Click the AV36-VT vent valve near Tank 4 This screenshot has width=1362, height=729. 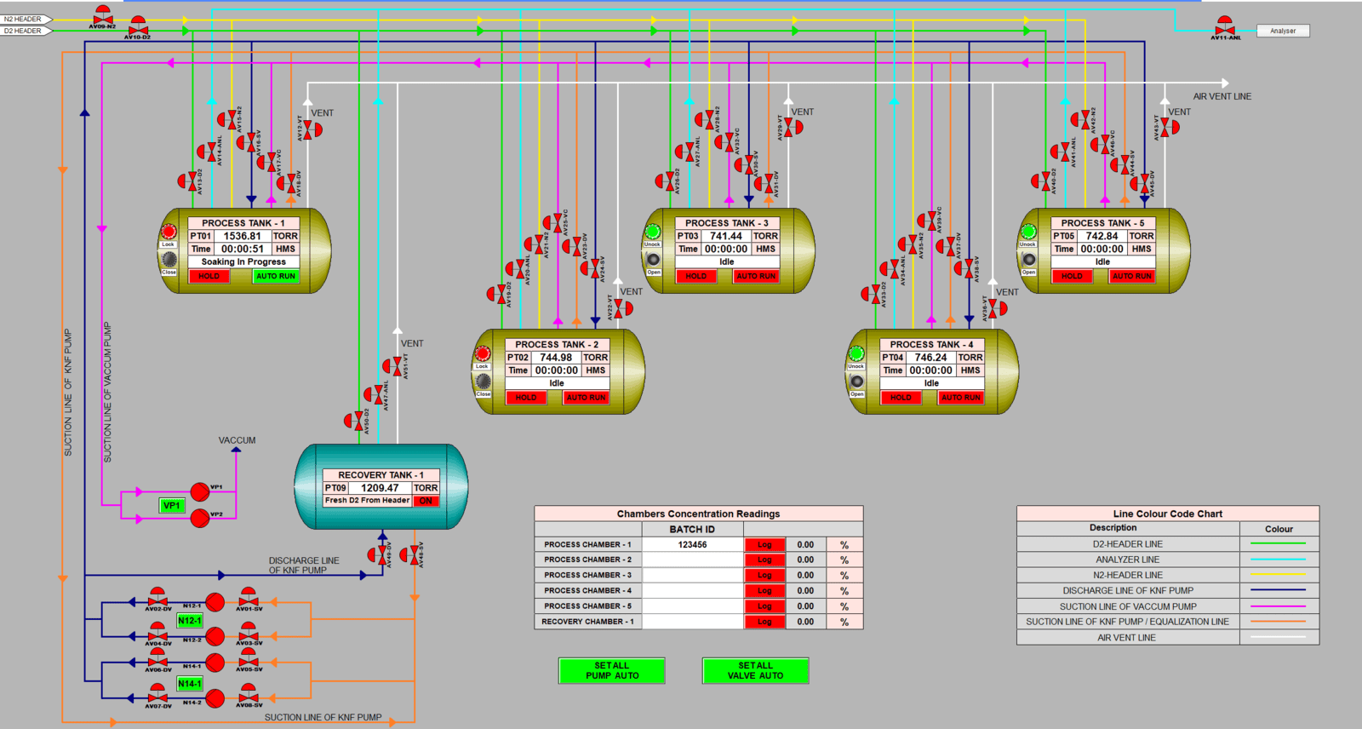[x=997, y=308]
